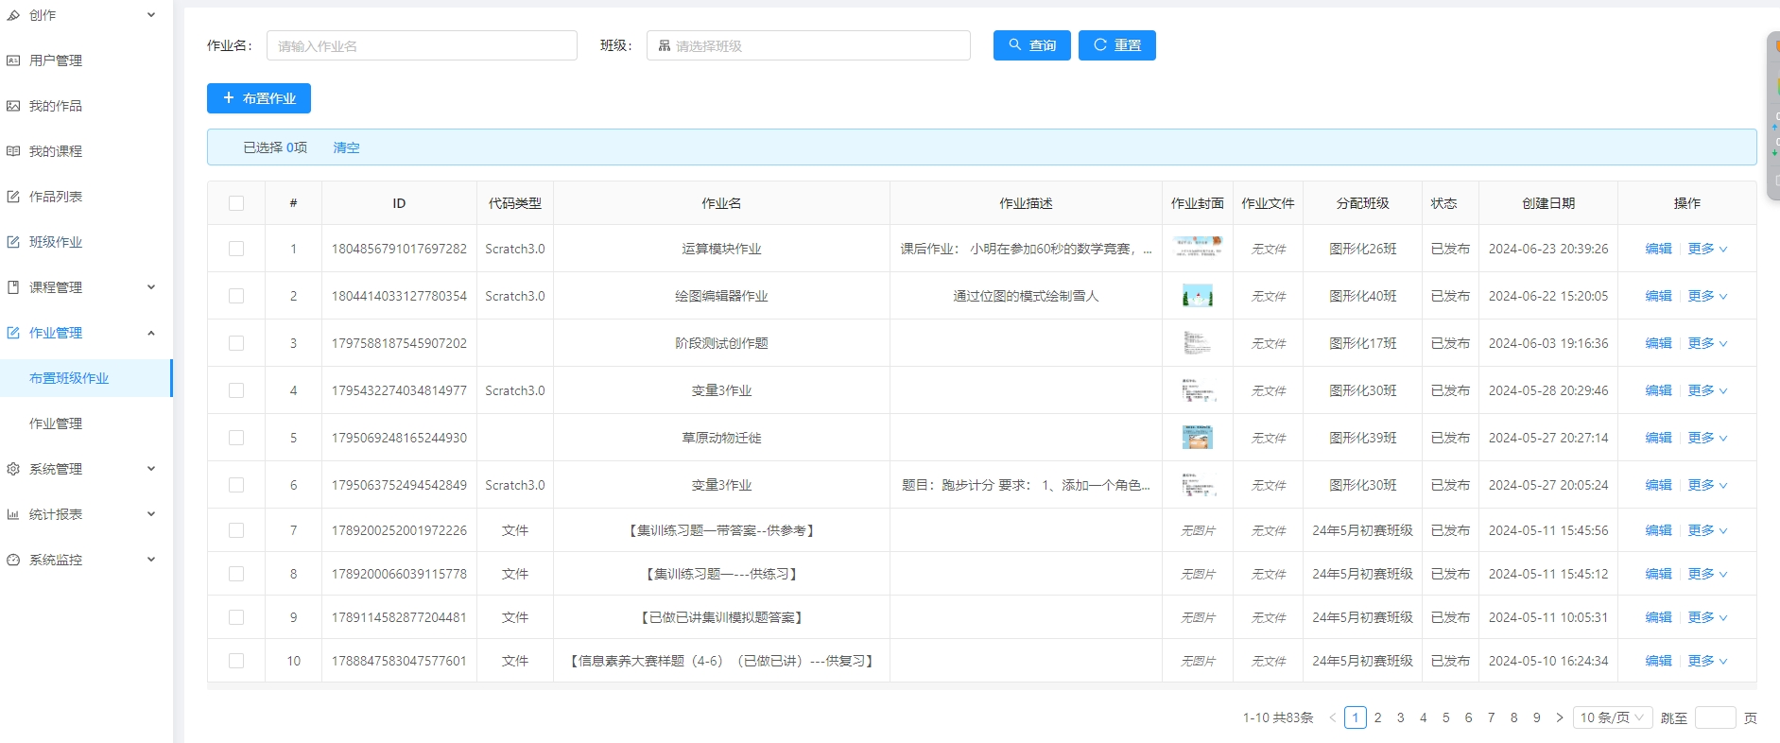Viewport: 1780px width, 743px height.
Task: Click 编辑 link for 阶段测试创作题 row
Action: click(x=1658, y=343)
